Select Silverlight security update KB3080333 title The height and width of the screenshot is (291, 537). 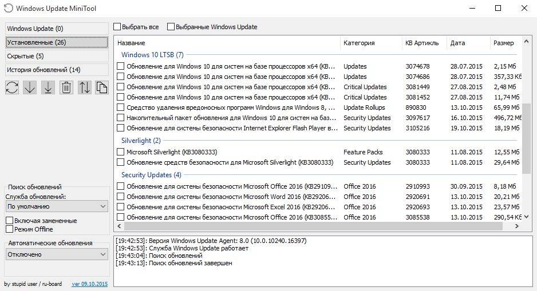click(230, 162)
